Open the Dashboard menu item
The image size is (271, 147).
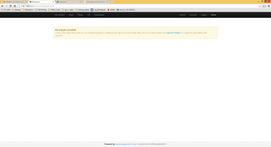pos(99,15)
